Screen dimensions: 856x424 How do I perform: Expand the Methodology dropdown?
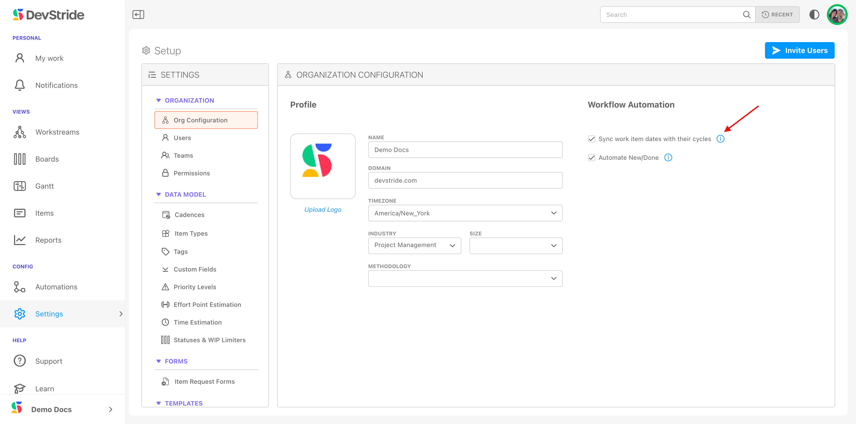coord(465,278)
